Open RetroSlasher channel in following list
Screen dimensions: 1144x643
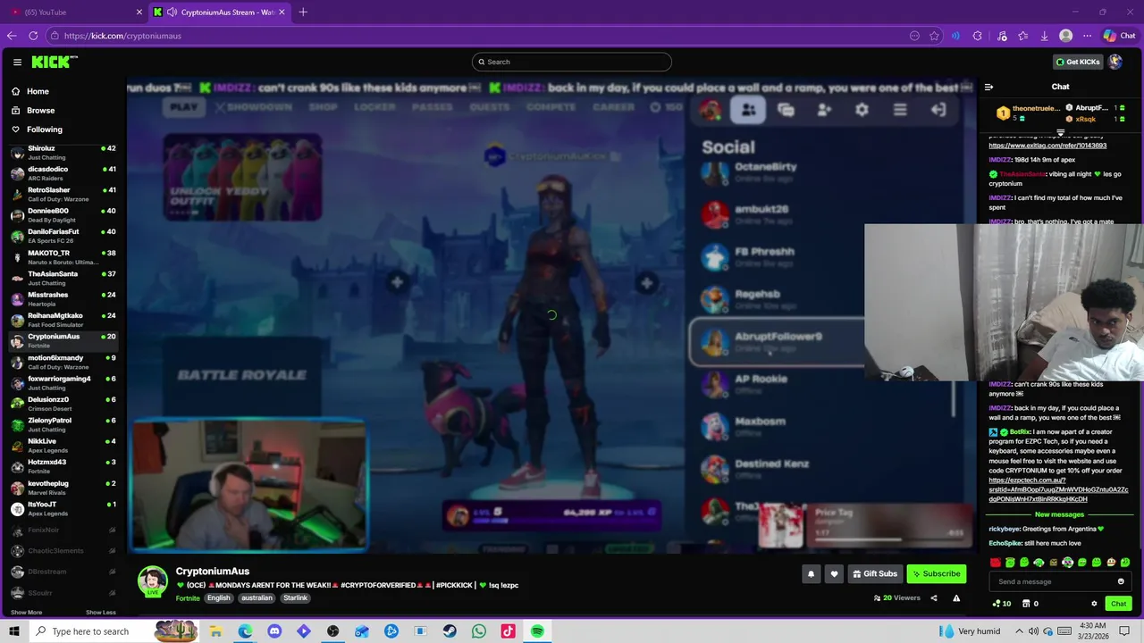[x=63, y=194]
